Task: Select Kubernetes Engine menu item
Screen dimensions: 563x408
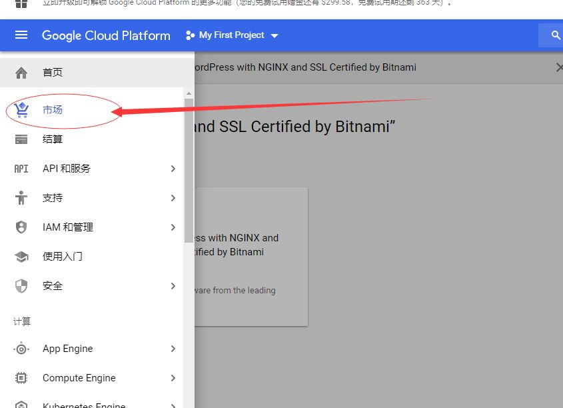Action: (91, 402)
